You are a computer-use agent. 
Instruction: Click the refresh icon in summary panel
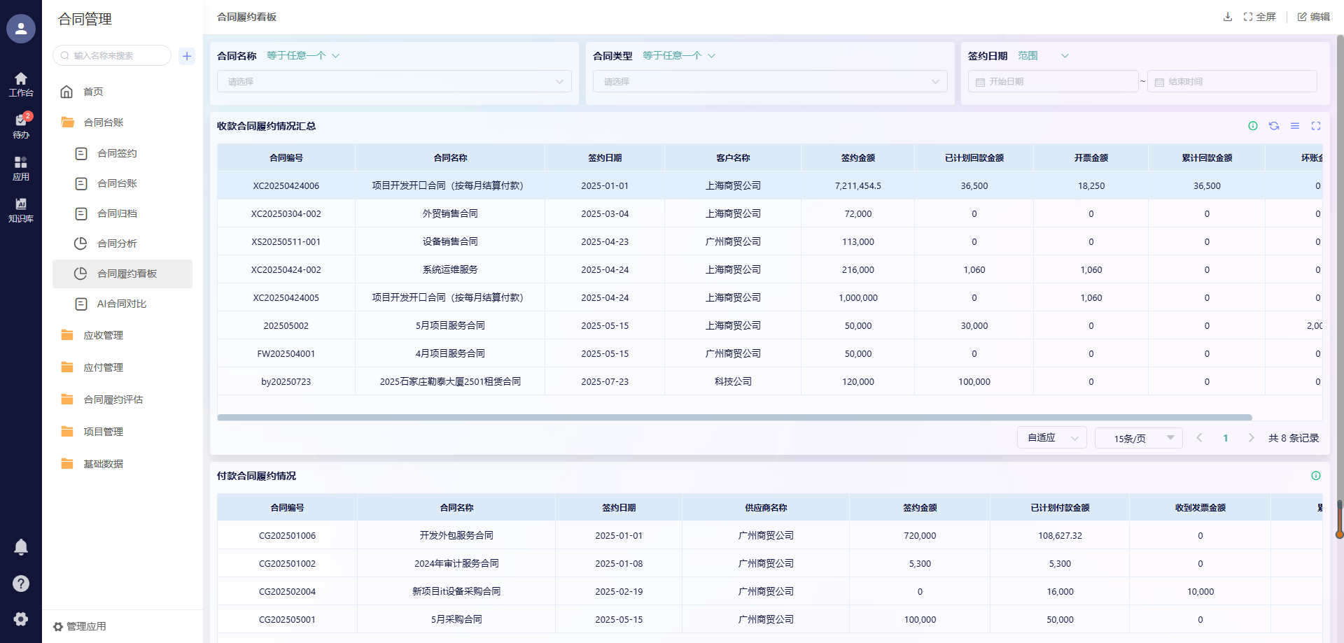[1274, 126]
